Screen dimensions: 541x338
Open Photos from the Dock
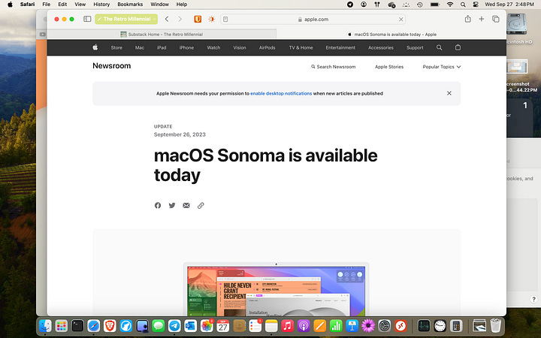pyautogui.click(x=207, y=325)
